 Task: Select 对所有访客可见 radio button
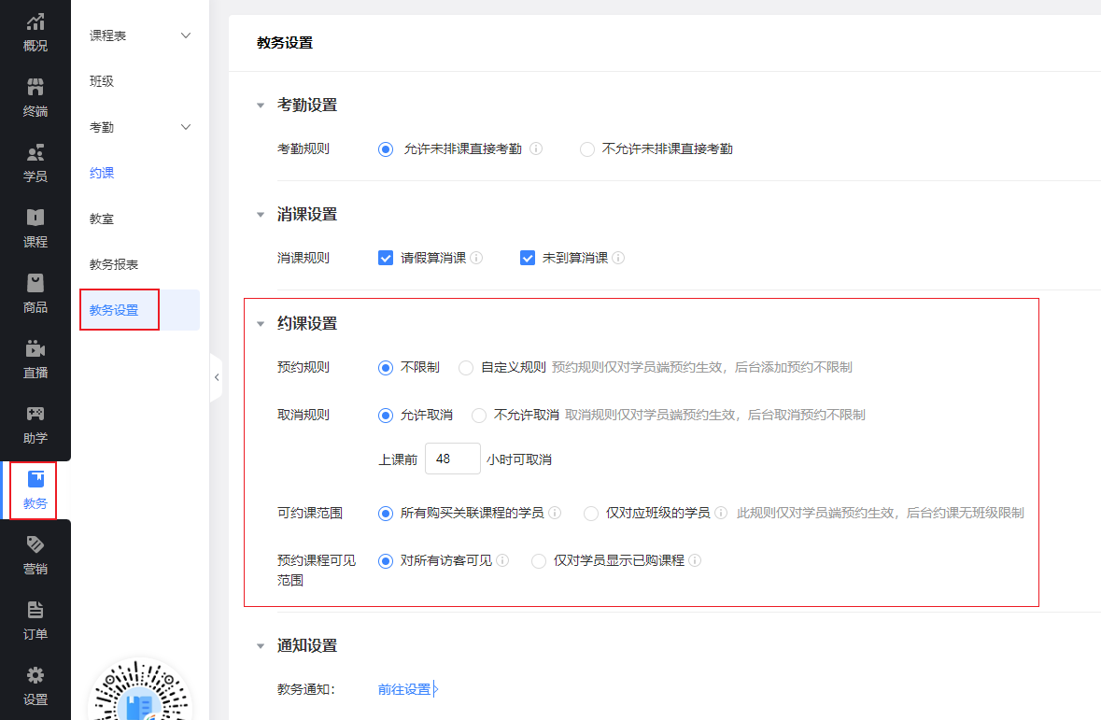[x=386, y=561]
